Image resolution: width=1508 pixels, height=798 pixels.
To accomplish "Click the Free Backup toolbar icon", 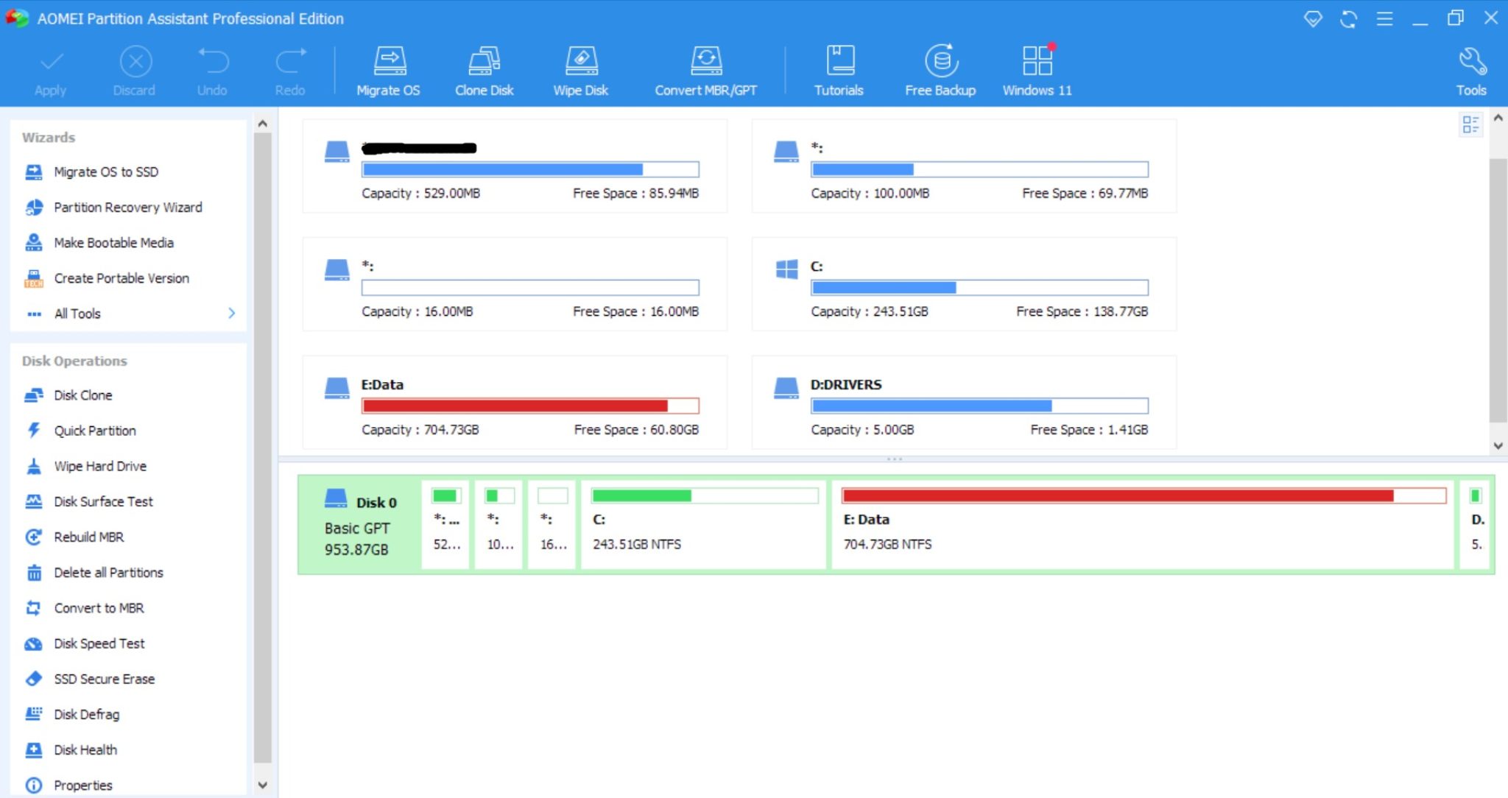I will click(940, 70).
